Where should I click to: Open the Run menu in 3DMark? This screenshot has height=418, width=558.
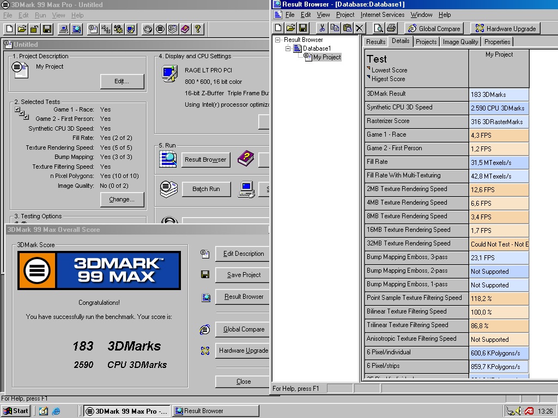pyautogui.click(x=40, y=15)
